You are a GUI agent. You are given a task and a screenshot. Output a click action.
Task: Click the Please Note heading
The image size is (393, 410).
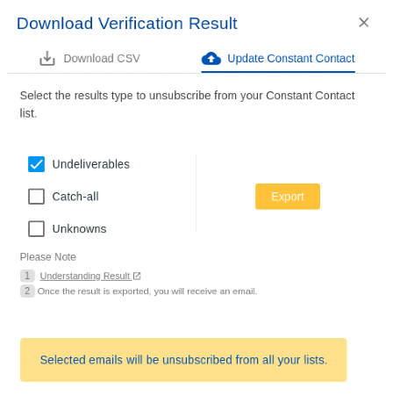coord(48,256)
